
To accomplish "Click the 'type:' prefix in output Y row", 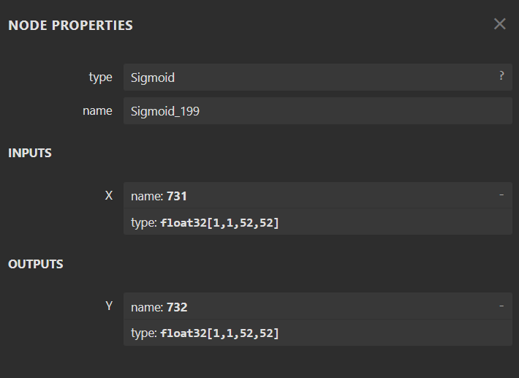I will 144,333.
